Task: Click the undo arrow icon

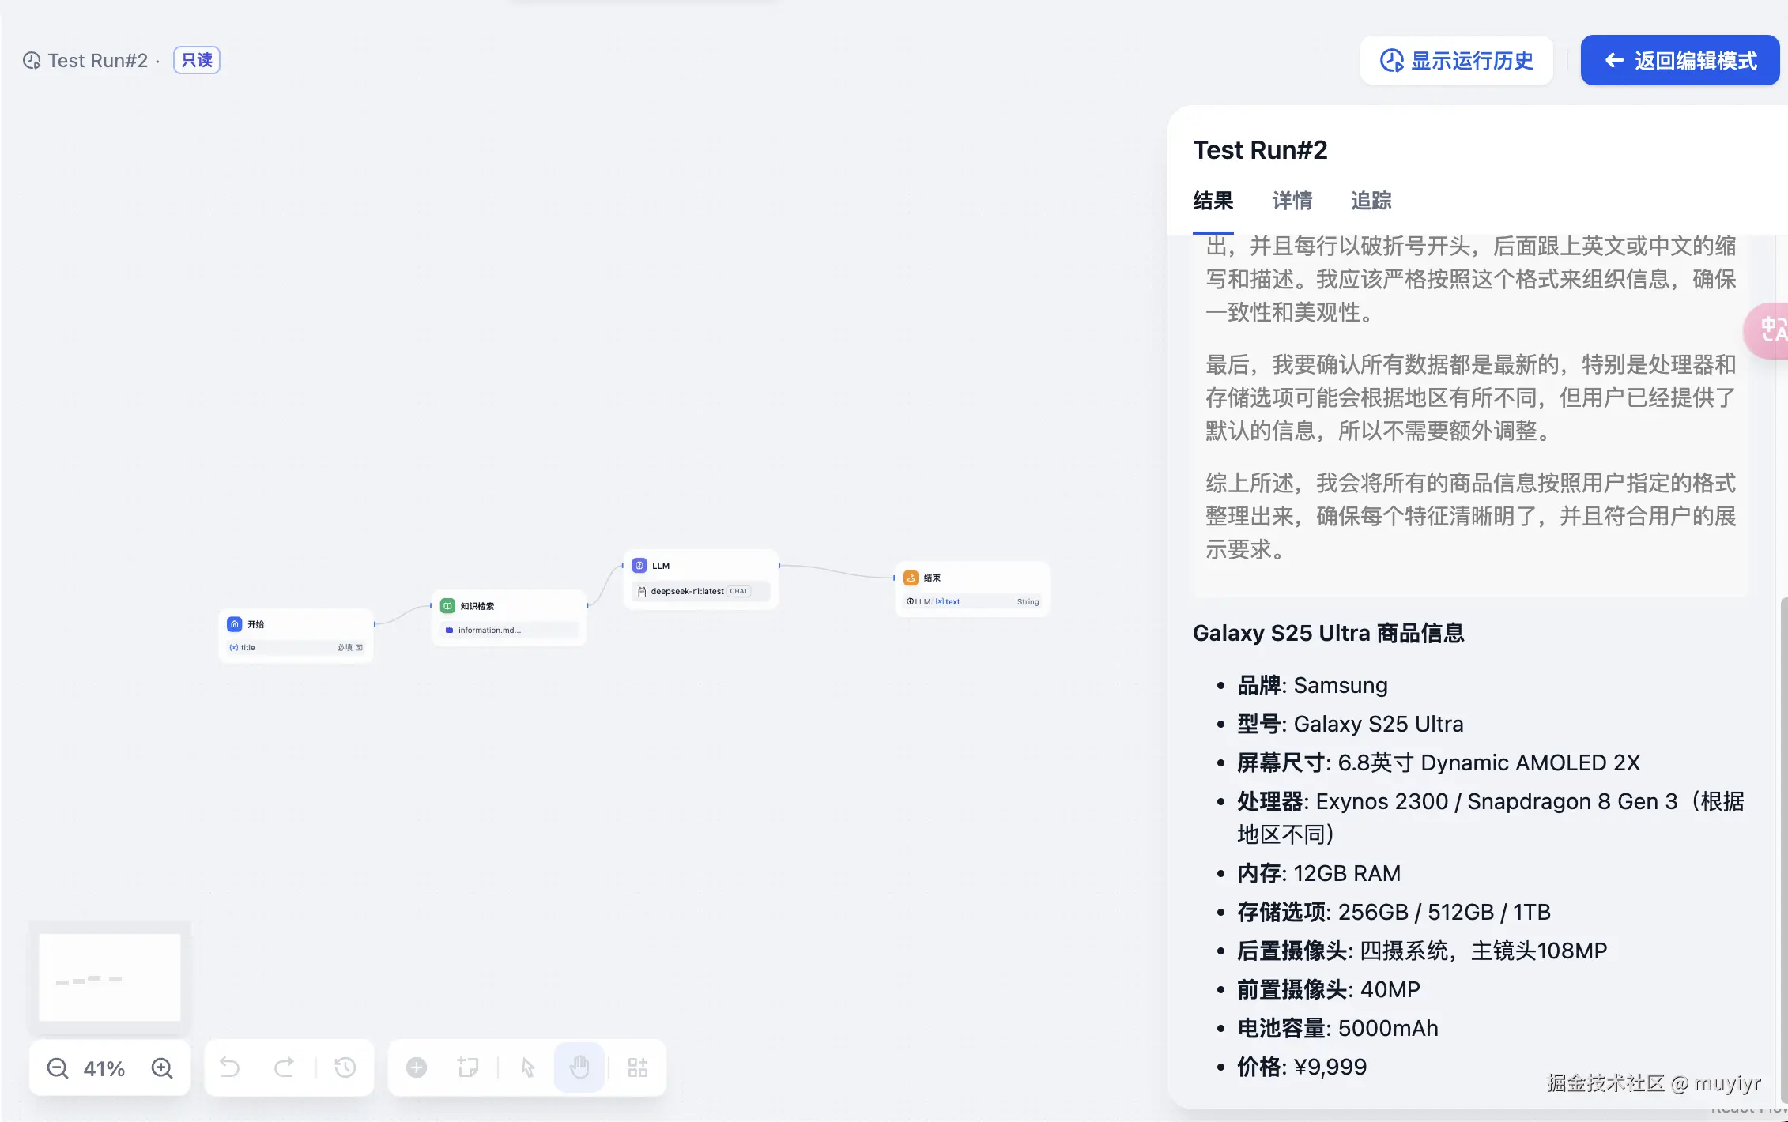Action: pyautogui.click(x=230, y=1068)
